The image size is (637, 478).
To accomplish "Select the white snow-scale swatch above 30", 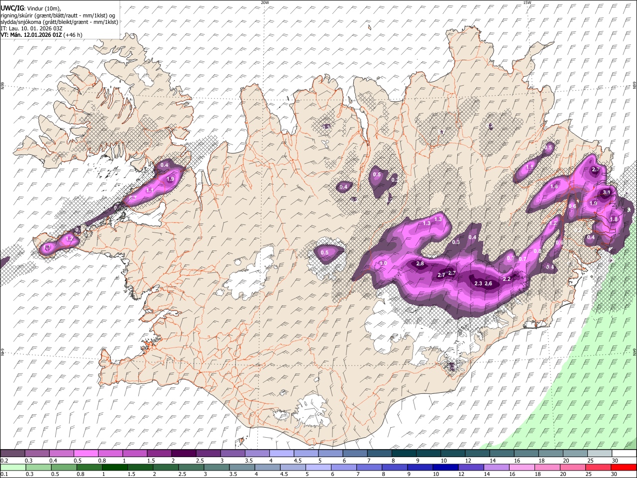I will (x=624, y=453).
